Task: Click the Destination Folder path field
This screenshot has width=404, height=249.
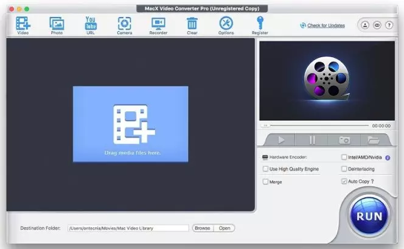Action: coord(128,228)
